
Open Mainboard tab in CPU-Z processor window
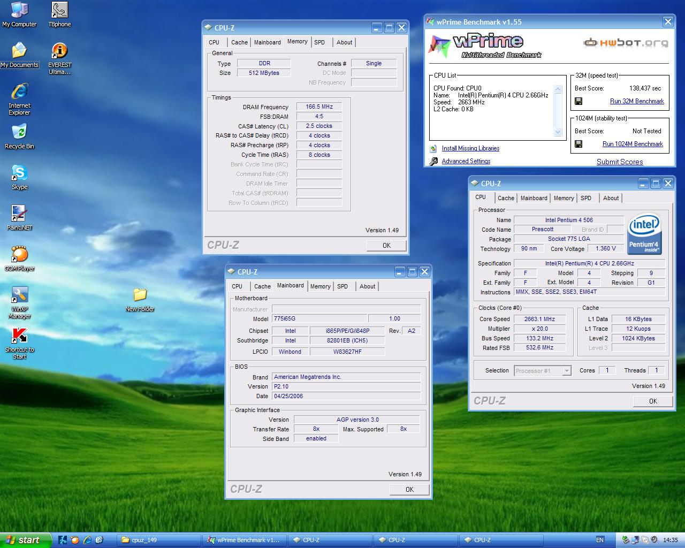coord(534,198)
